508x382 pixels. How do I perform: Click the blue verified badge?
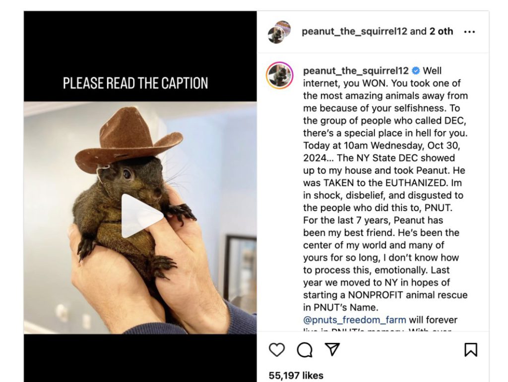pyautogui.click(x=416, y=71)
